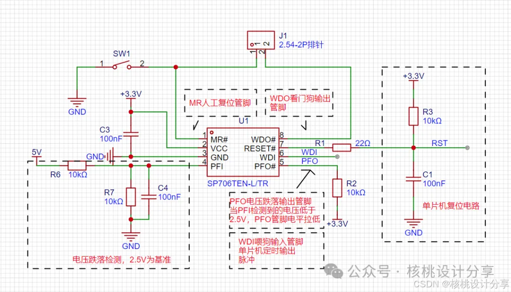Select the 单片机复位电路 dashed region label

[x=451, y=206]
